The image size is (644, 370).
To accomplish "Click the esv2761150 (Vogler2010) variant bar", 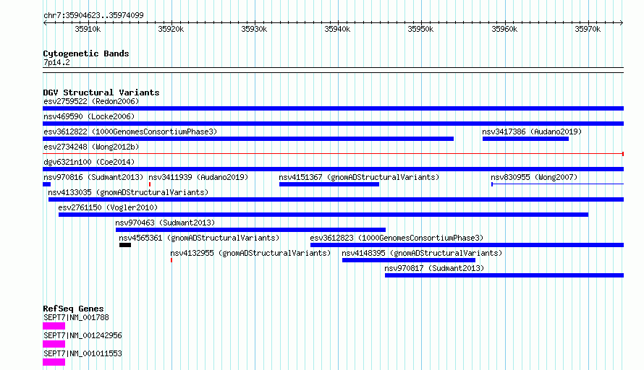I will [x=323, y=215].
